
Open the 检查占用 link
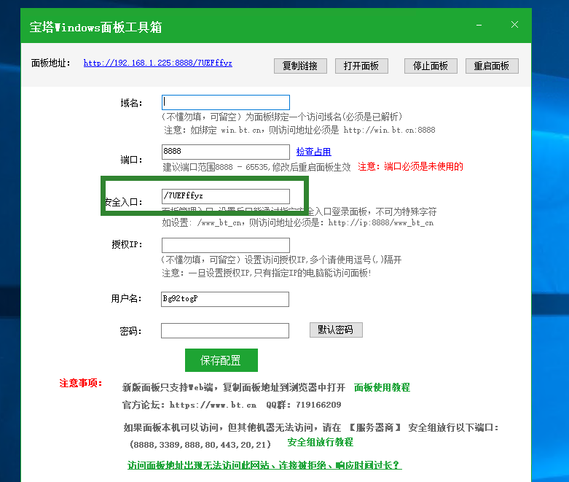313,152
